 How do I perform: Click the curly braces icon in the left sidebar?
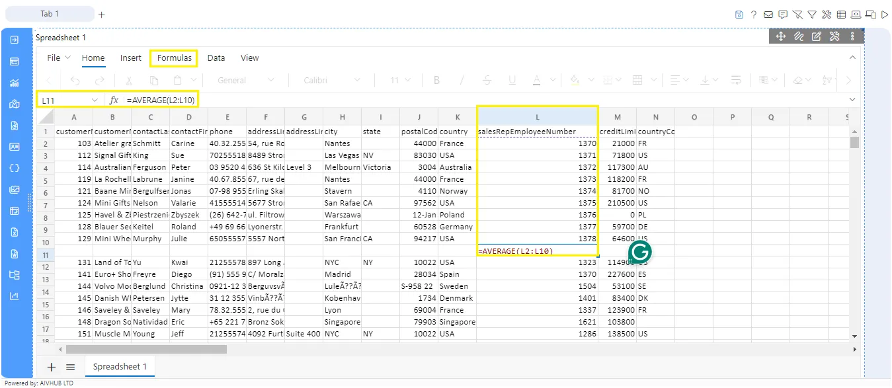point(15,168)
